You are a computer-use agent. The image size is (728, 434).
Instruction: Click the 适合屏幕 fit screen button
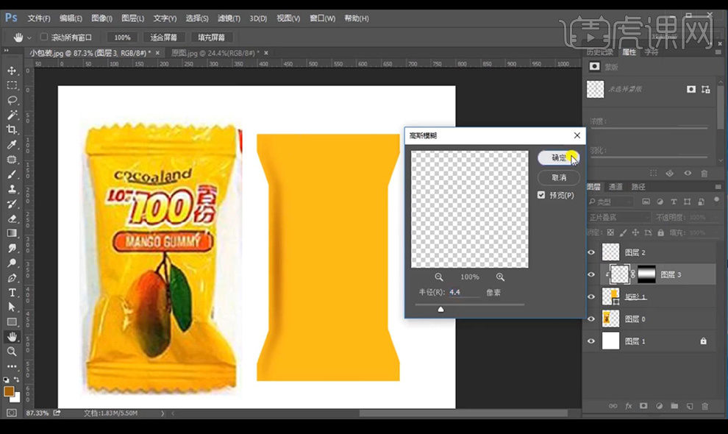tap(164, 38)
